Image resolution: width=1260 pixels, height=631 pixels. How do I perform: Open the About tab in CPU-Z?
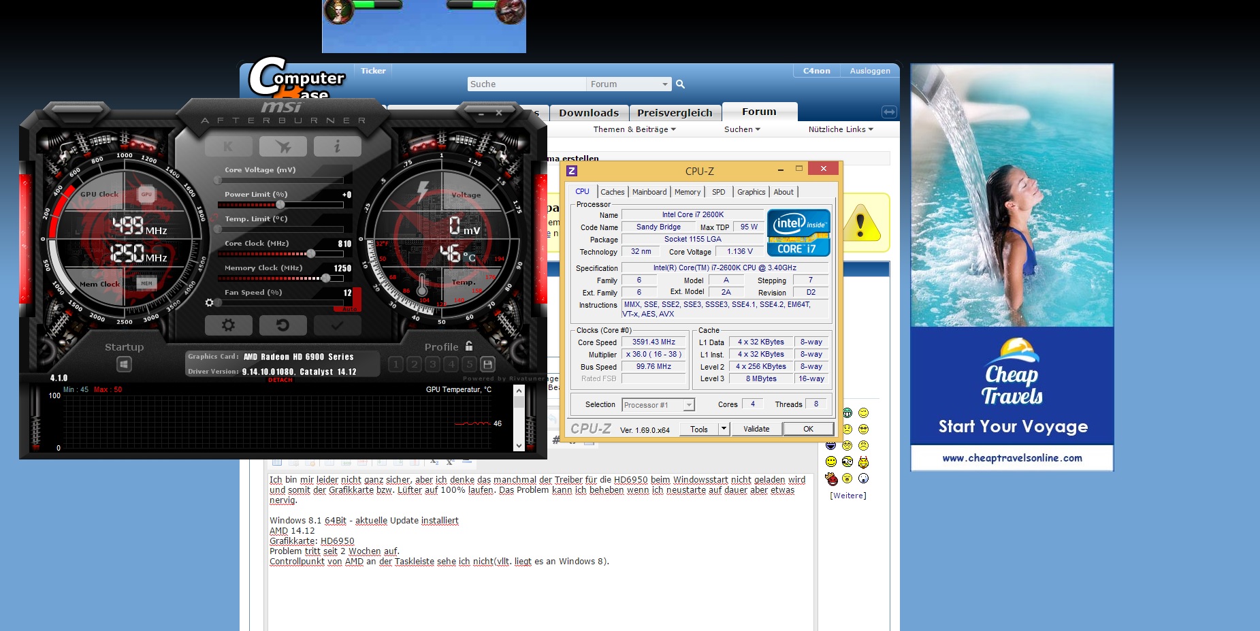coord(784,192)
